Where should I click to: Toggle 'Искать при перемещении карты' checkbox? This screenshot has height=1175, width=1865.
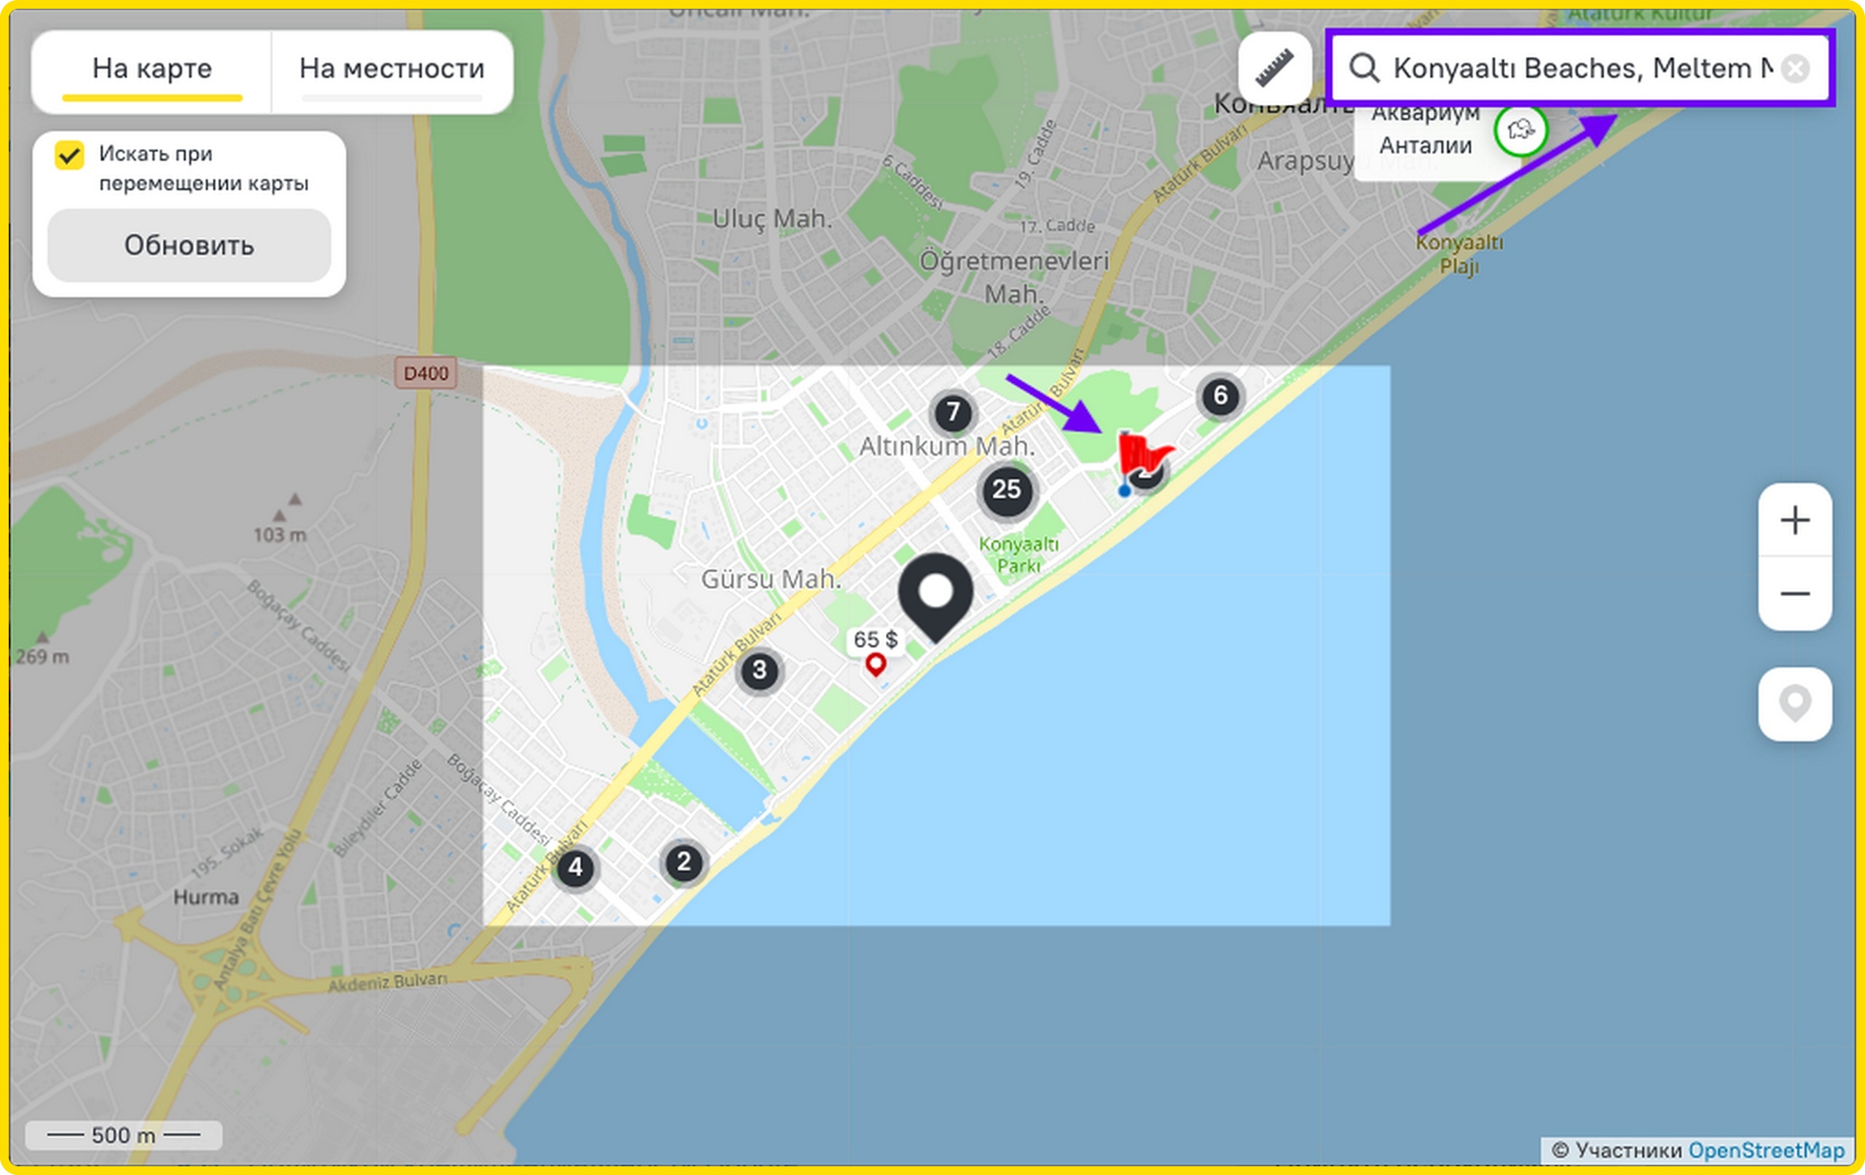[x=70, y=155]
